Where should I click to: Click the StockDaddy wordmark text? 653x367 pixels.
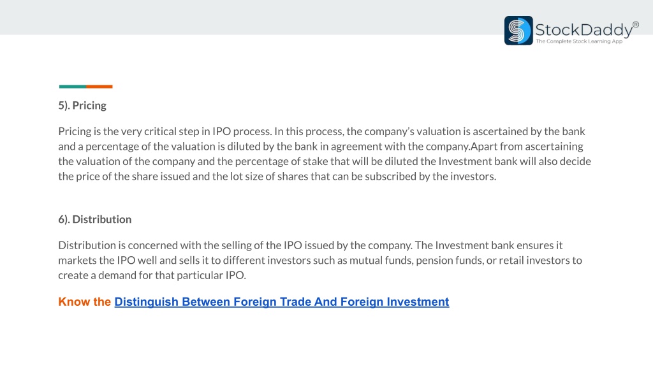click(x=584, y=30)
